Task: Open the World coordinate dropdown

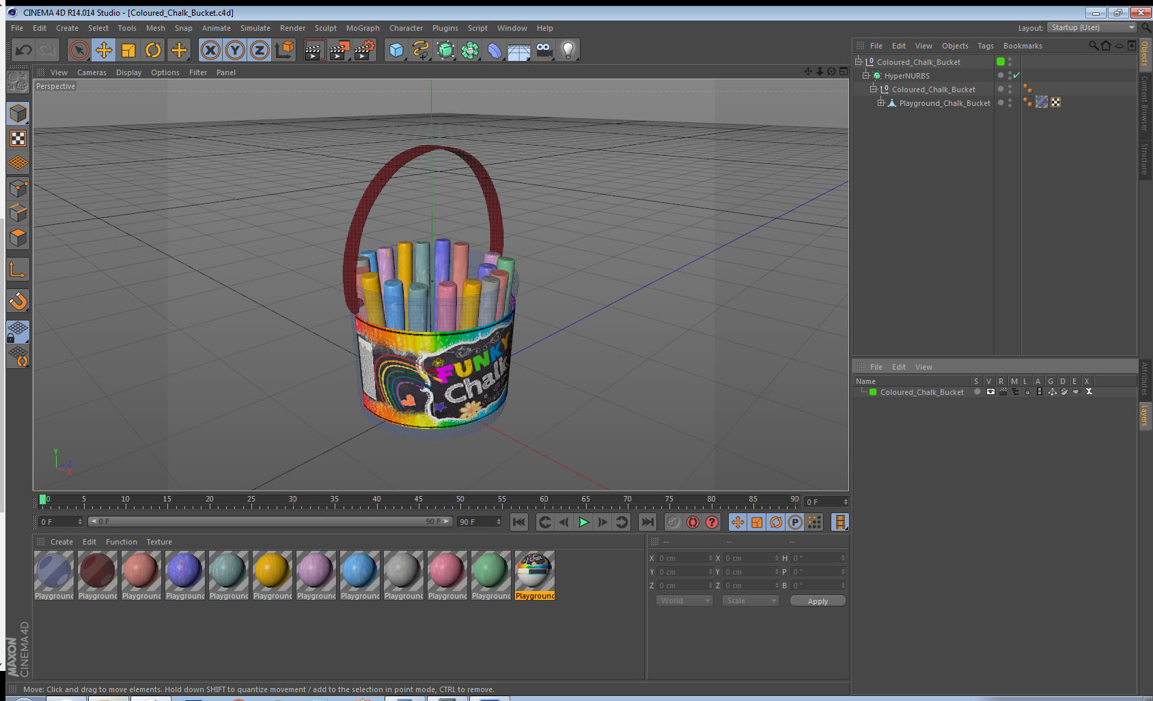Action: (x=685, y=601)
